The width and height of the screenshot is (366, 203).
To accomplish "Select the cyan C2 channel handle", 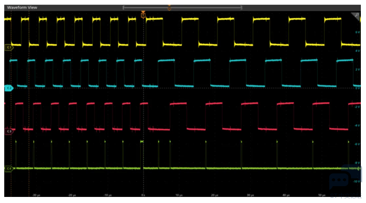I will 8,88.
